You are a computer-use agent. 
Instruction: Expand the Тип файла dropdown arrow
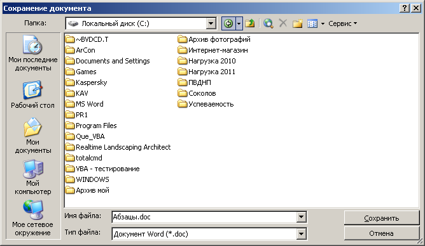[x=301, y=234]
